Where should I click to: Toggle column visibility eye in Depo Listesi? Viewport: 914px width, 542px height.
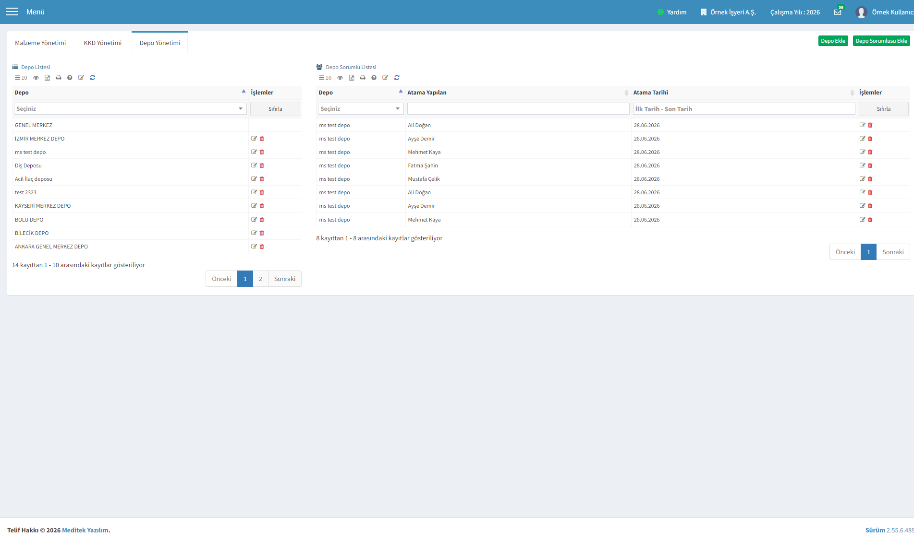click(x=36, y=78)
